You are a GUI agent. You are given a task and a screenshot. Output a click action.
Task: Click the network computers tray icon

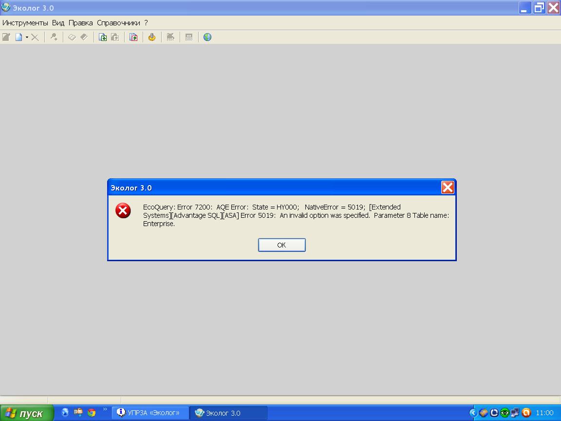(515, 413)
